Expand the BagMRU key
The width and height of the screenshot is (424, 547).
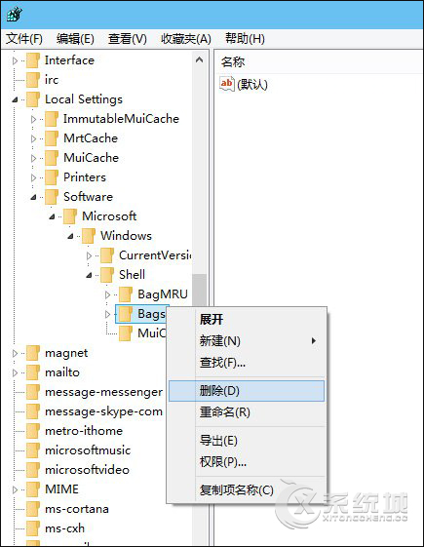[107, 295]
